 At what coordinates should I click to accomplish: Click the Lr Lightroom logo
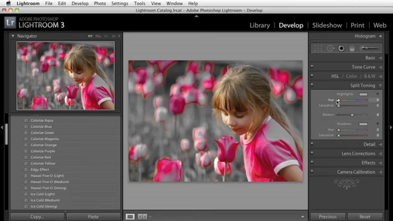tap(10, 23)
